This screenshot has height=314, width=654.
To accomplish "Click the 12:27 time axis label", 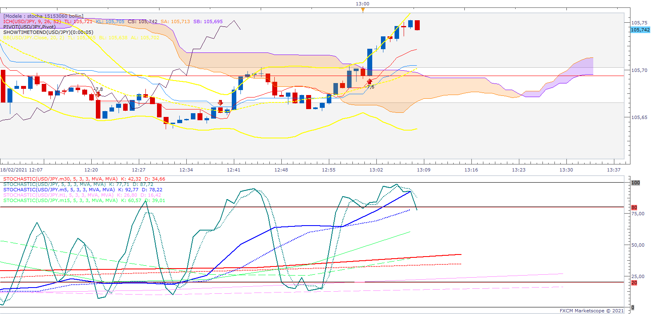I will [x=139, y=170].
